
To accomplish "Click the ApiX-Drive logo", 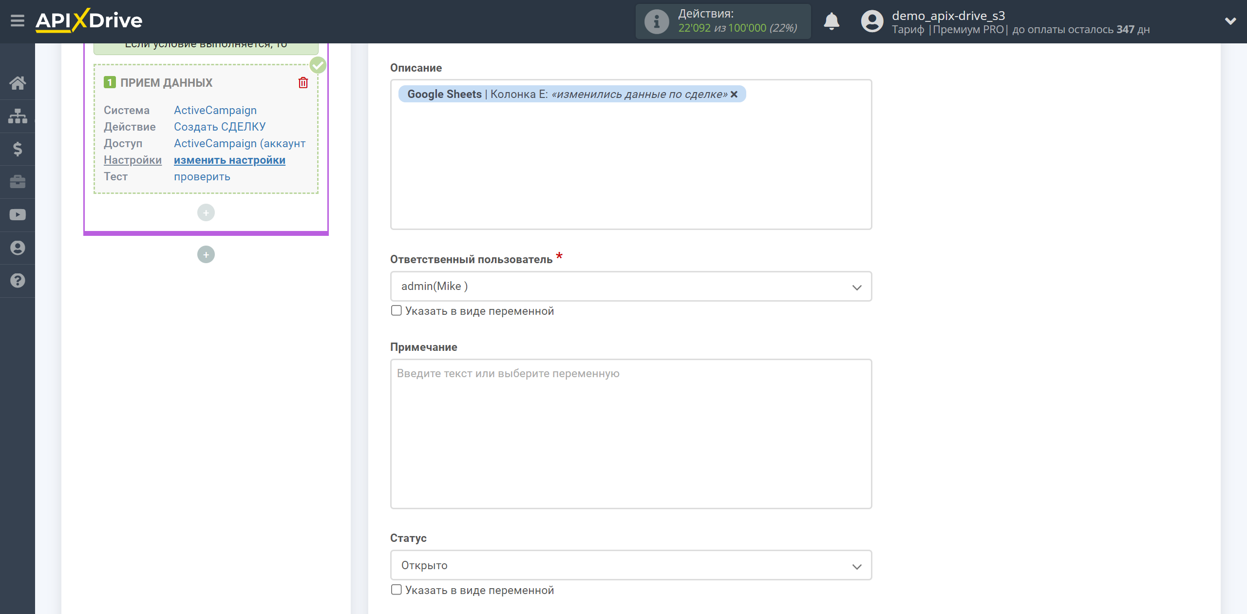I will coord(89,20).
